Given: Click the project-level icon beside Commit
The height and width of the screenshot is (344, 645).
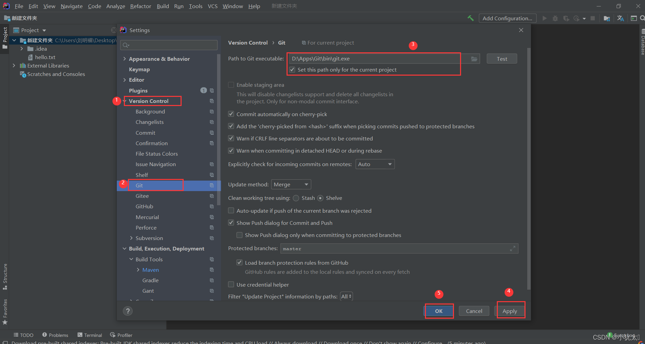Looking at the screenshot, I should (212, 133).
